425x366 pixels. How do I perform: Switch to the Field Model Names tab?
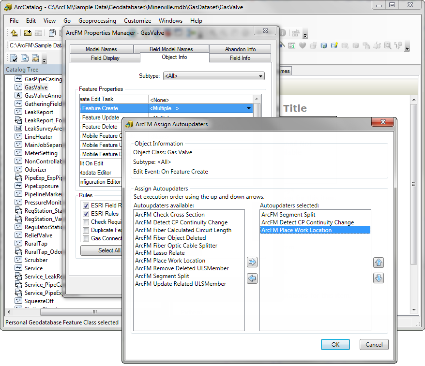[171, 49]
